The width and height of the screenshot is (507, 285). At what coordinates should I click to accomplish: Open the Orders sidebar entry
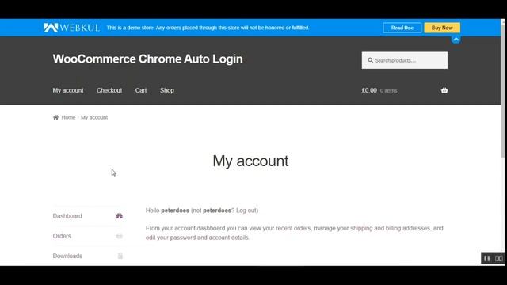pos(88,236)
